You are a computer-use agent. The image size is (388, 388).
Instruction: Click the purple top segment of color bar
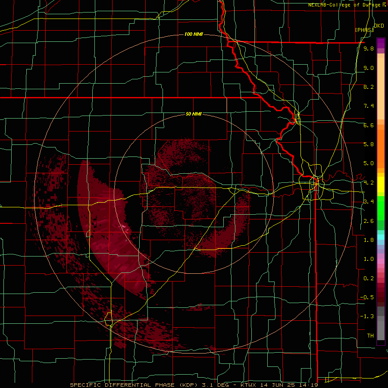pyautogui.click(x=381, y=43)
